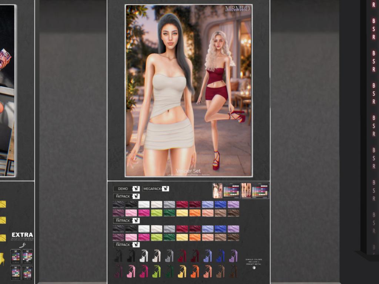The width and height of the screenshot is (379, 284).
Task: Pick the peach swatch in the second fabric grid
Action: 208,237
